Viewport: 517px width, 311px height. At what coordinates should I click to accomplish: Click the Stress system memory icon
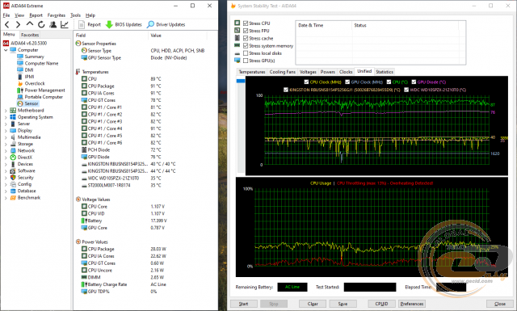click(x=237, y=45)
